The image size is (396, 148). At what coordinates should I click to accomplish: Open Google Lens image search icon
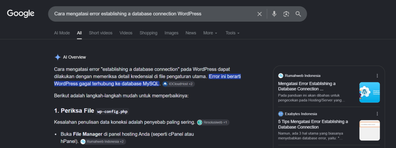coord(286,14)
